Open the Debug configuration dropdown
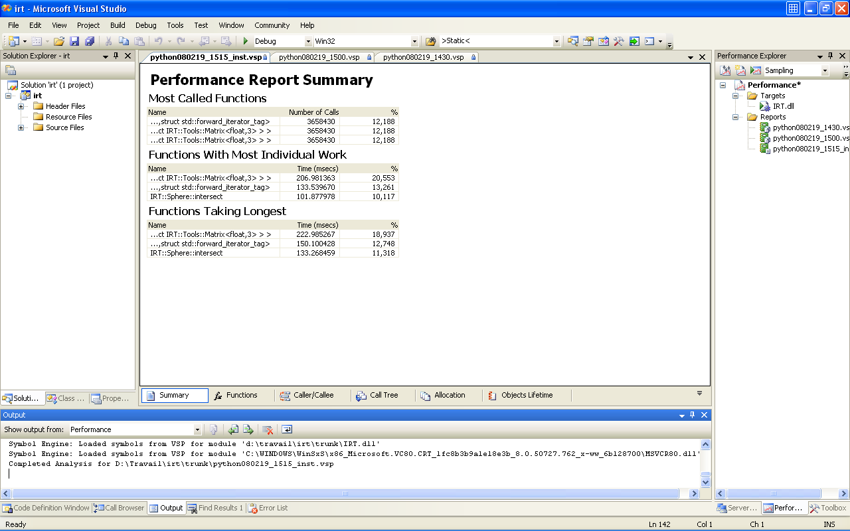The image size is (850, 531). pos(308,41)
